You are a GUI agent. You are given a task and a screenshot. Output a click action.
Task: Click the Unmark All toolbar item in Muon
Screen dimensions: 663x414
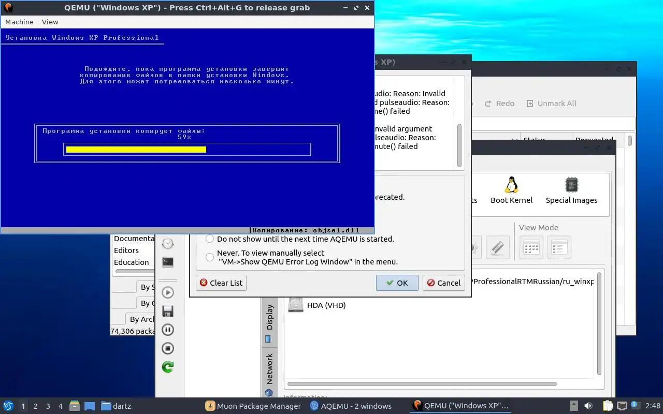(551, 103)
